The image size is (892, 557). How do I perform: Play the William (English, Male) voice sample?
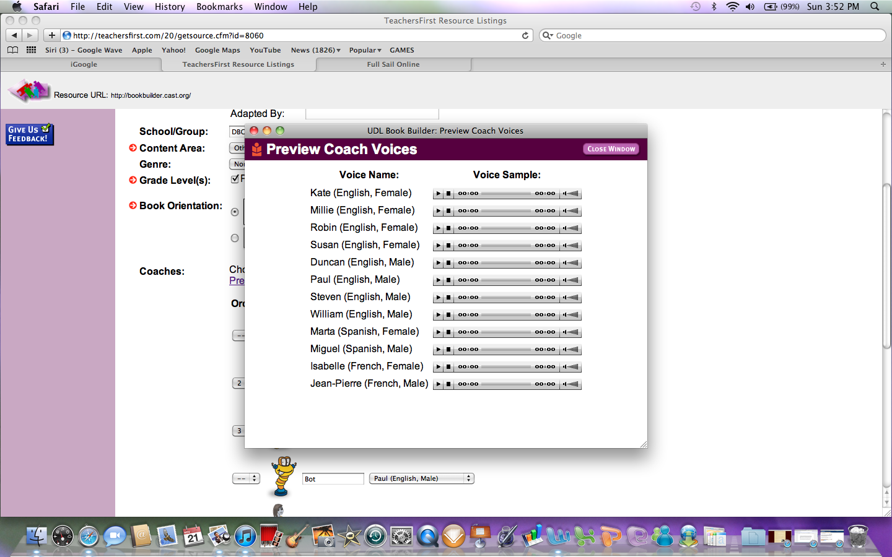(439, 315)
